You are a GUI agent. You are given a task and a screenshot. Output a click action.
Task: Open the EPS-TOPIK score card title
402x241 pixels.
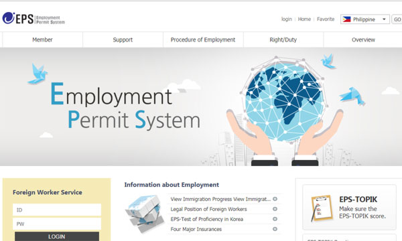pos(358,199)
